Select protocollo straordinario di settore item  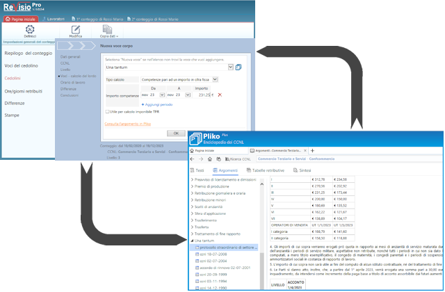pyautogui.click(x=224, y=248)
